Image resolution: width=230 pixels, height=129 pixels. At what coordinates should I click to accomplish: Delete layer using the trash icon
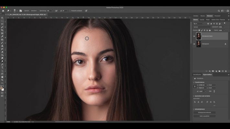pyautogui.click(x=226, y=71)
